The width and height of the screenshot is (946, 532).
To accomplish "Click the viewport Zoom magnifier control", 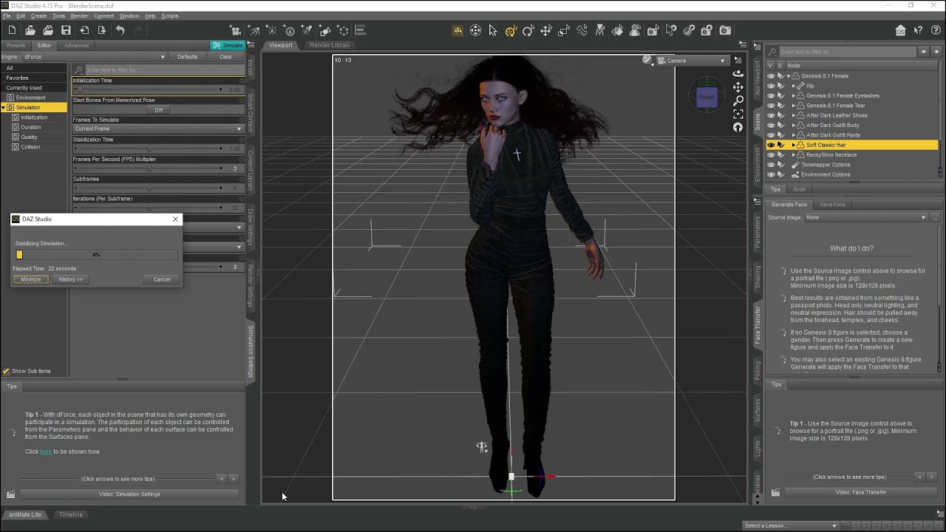I will tap(738, 100).
